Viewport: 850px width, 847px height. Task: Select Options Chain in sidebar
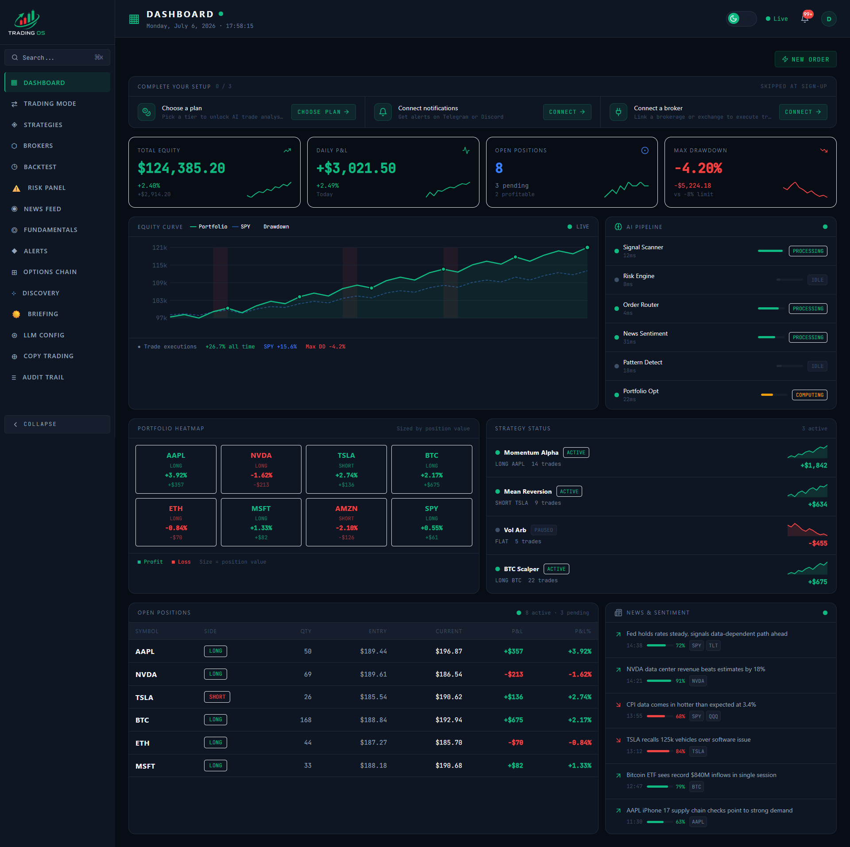coord(57,272)
